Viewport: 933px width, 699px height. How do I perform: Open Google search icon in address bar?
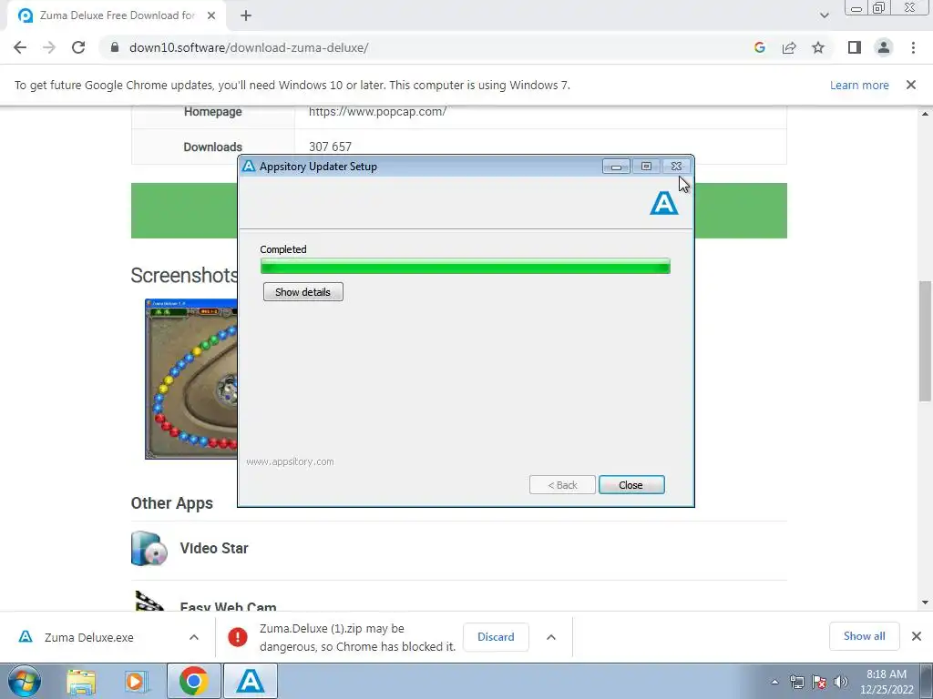(x=759, y=47)
